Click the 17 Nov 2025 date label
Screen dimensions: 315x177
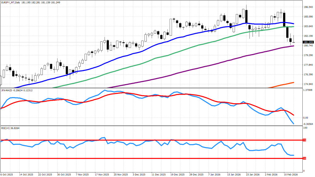102,174
